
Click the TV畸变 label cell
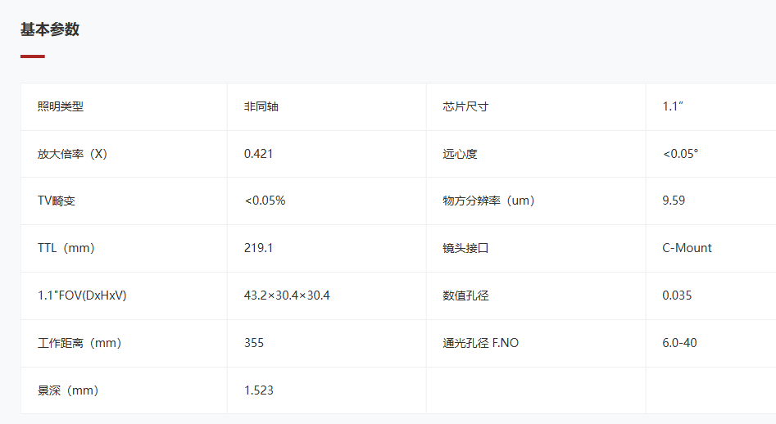coord(57,201)
